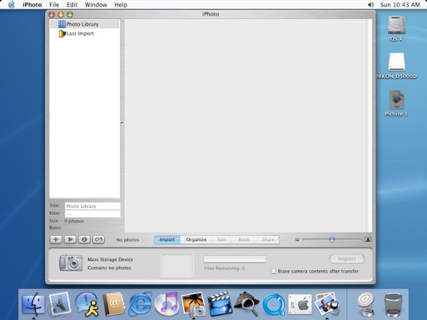Open the Edit menu
The height and width of the screenshot is (320, 427).
[72, 5]
